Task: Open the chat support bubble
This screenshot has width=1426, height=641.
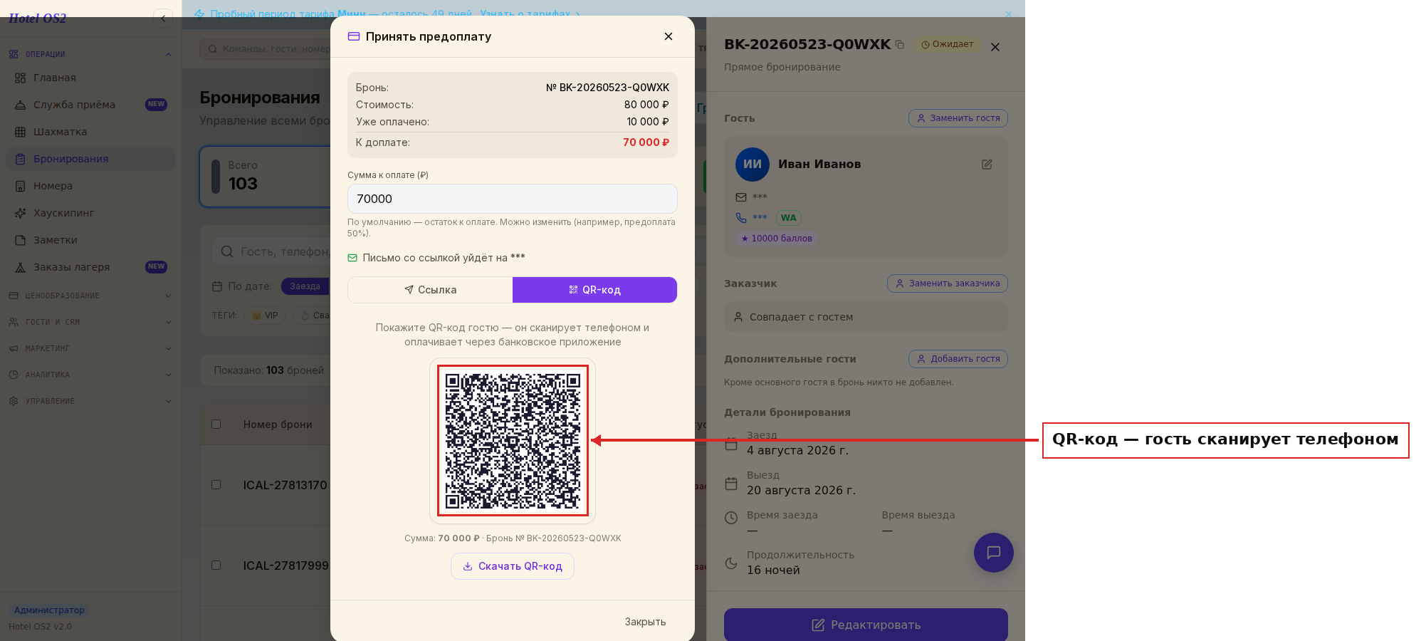Action: [994, 553]
